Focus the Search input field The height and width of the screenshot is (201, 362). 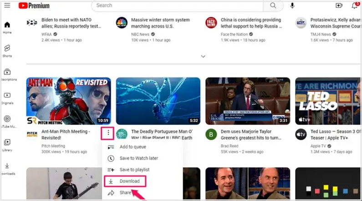177,5
